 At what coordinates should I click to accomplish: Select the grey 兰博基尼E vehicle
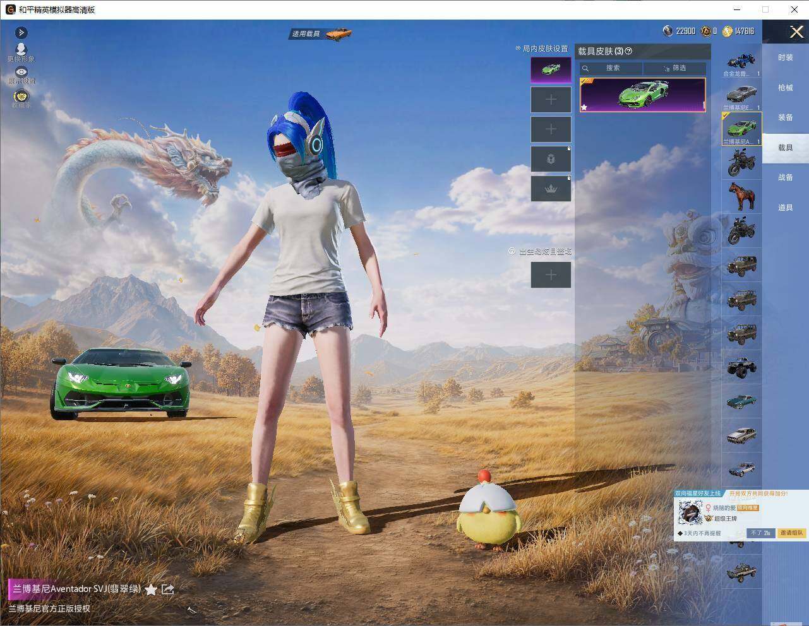[741, 95]
